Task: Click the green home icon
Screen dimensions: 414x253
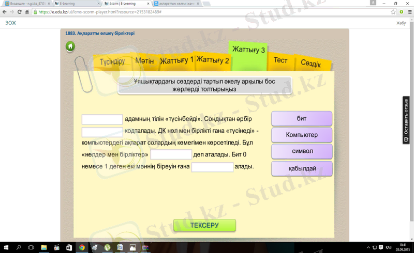Action: pos(70,47)
